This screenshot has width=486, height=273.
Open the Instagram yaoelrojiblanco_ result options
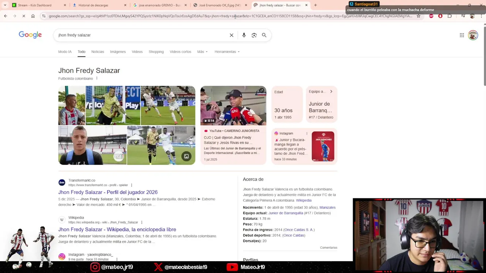117,259
